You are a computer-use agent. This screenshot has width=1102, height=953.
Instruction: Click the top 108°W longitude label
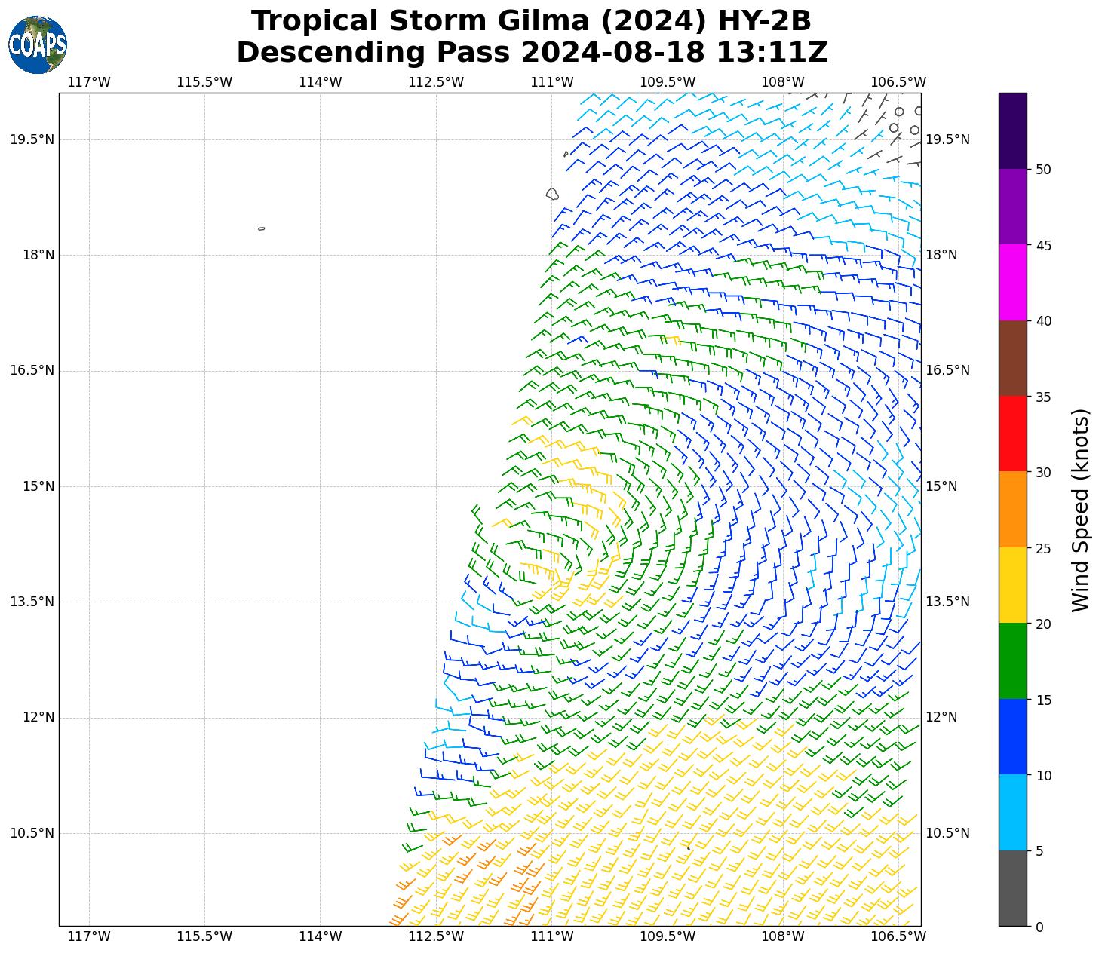pos(783,82)
